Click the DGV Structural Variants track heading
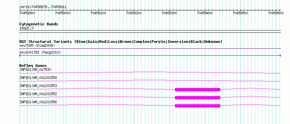This screenshot has width=290, height=124. [x=121, y=42]
